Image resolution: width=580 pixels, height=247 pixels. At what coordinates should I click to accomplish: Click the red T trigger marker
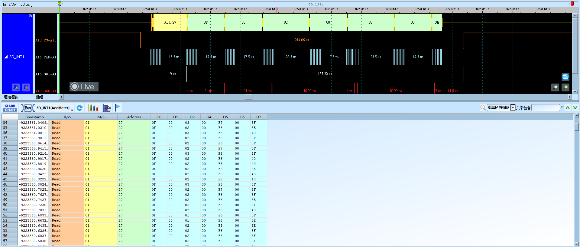tap(572, 4)
